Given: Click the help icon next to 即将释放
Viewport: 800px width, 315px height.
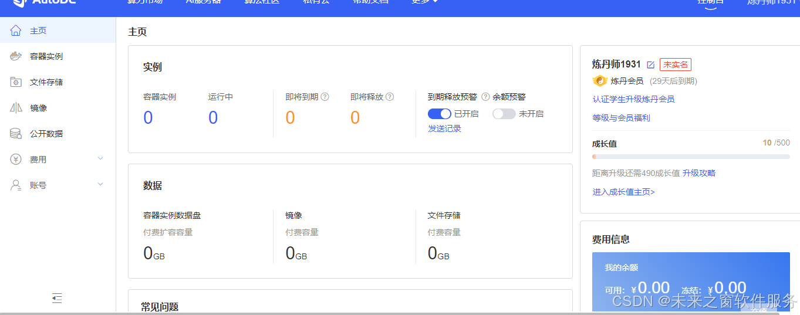Looking at the screenshot, I should pos(390,97).
